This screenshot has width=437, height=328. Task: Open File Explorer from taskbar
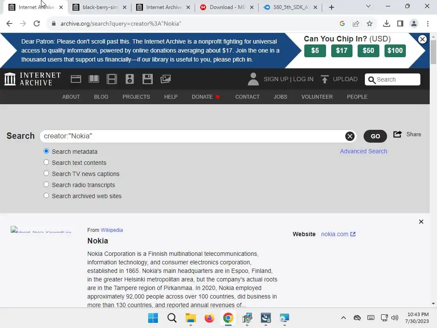(x=191, y=318)
